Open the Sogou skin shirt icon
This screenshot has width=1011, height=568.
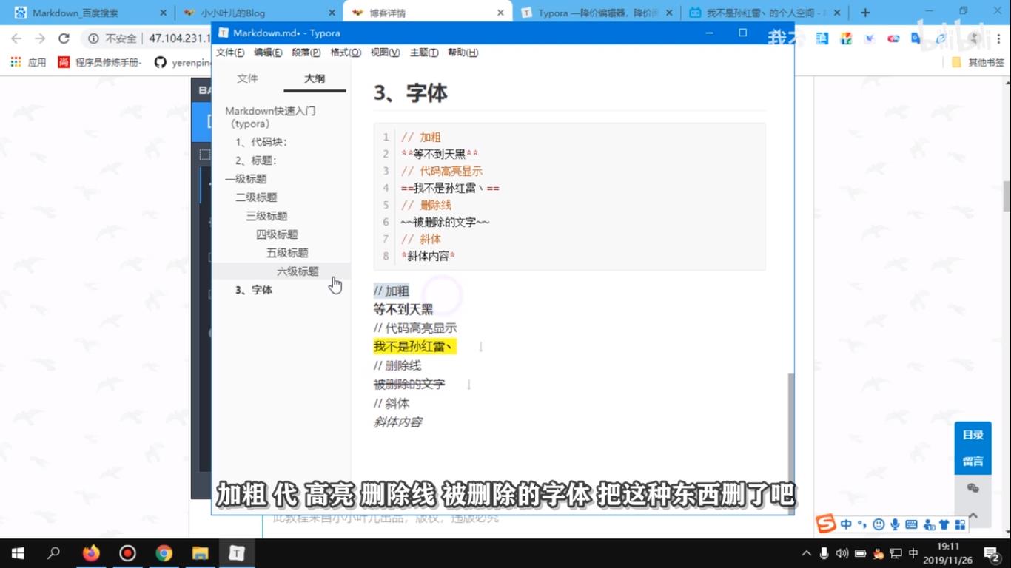coord(944,524)
